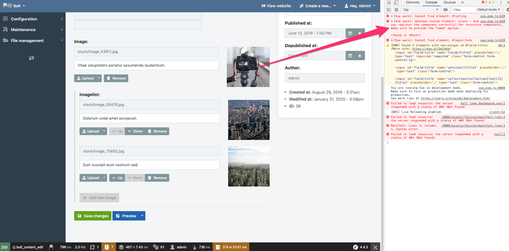Open the Create a new... menu
The height and width of the screenshot is (251, 509).
pos(318,6)
